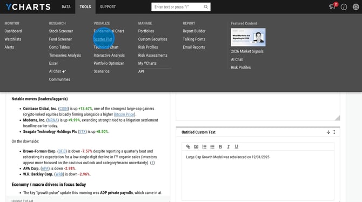This screenshot has width=362, height=202.
Task: Open Email Reports
Action: (194, 47)
